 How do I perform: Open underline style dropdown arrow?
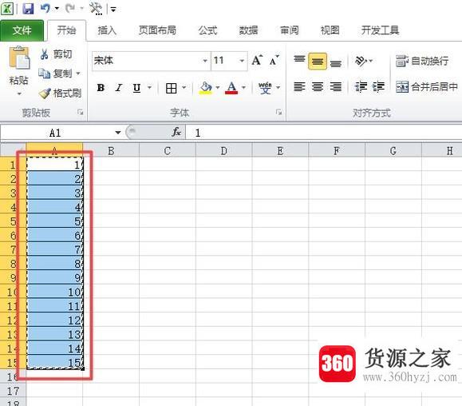tap(149, 88)
